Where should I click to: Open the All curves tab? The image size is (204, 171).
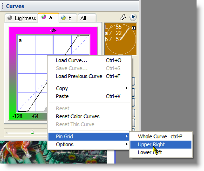point(87,18)
